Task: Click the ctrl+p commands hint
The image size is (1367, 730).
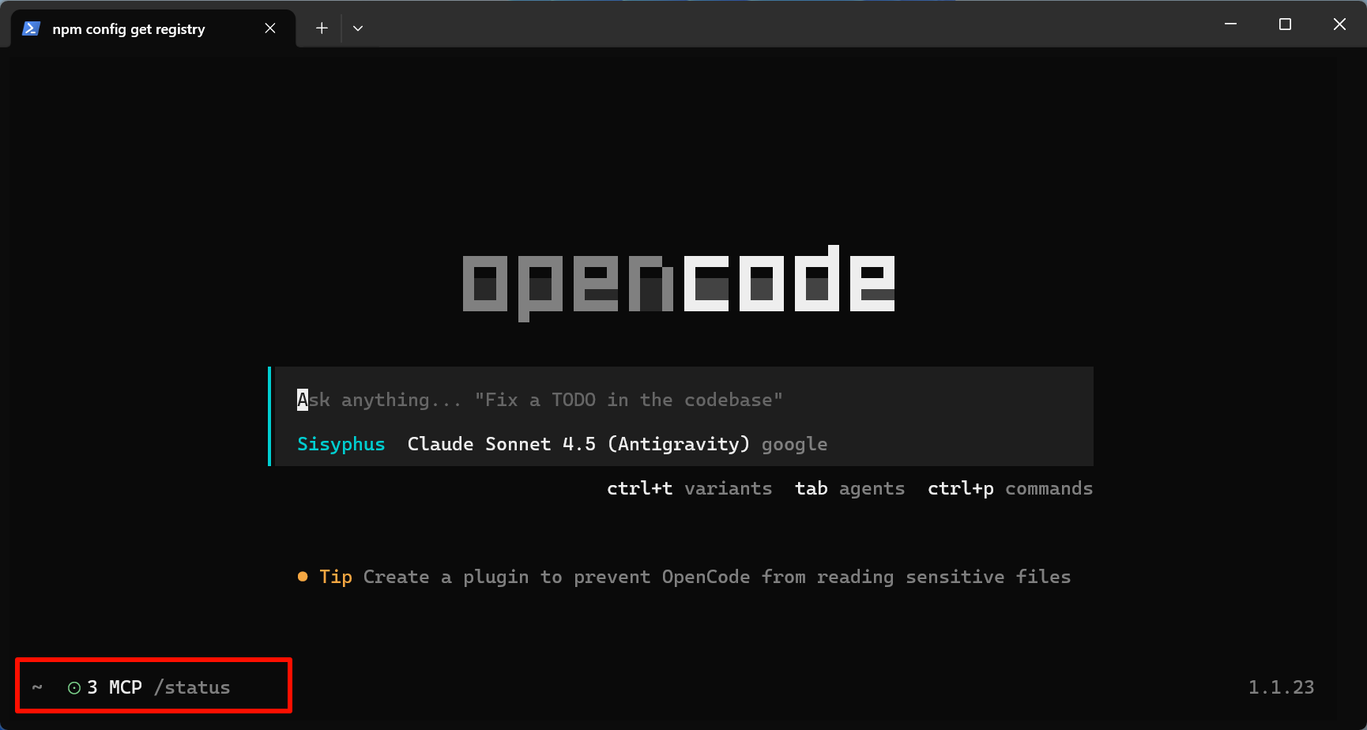Action: 1010,488
